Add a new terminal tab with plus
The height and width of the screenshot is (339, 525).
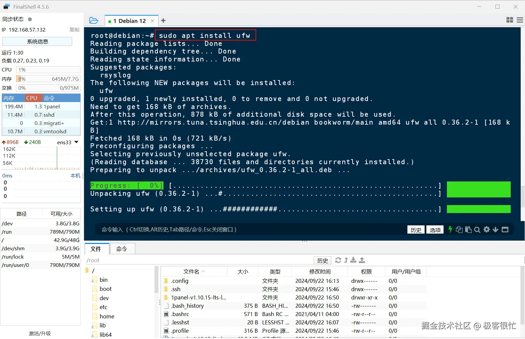tap(163, 21)
